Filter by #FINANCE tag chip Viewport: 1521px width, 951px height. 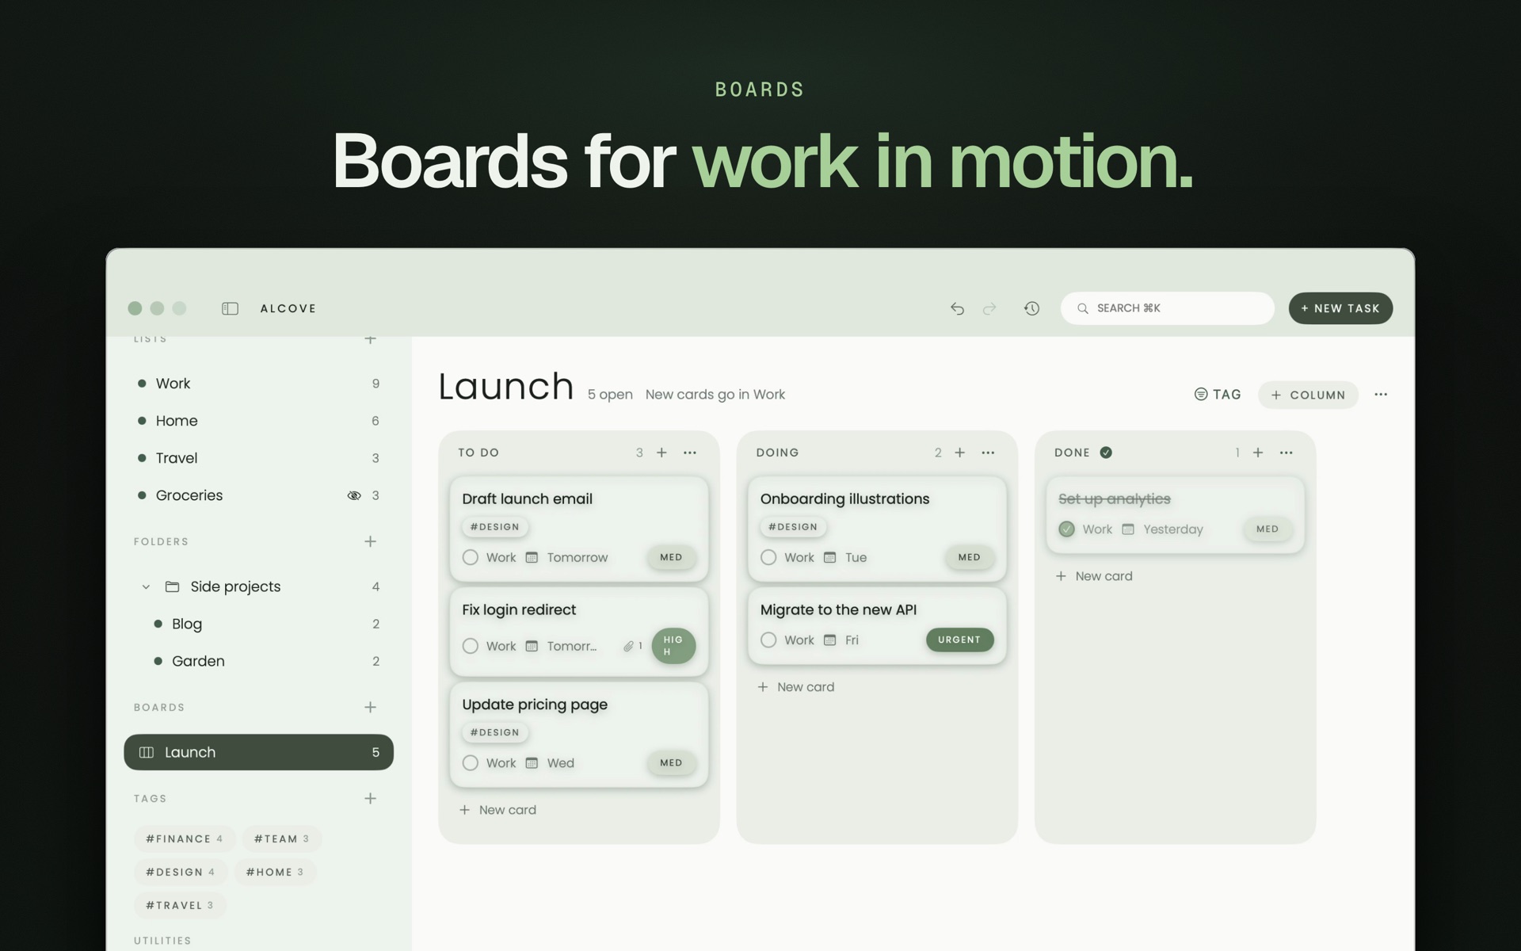pyautogui.click(x=185, y=838)
